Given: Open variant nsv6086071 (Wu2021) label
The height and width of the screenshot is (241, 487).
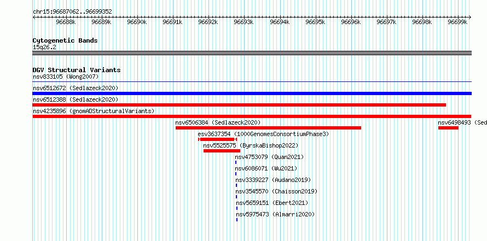Looking at the screenshot, I should (266, 168).
